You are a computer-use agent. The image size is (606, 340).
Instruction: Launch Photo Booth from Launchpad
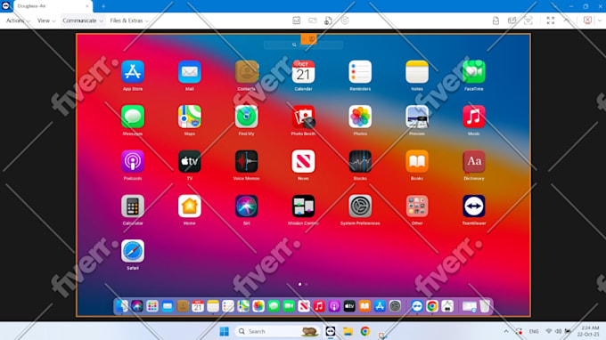click(x=303, y=117)
